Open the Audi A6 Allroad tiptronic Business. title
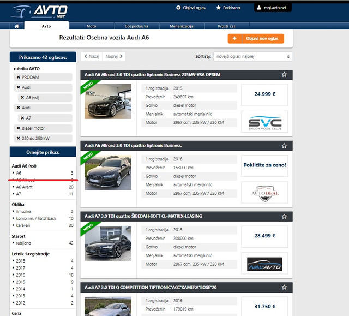The height and width of the screenshot is (316, 349). pyautogui.click(x=133, y=145)
